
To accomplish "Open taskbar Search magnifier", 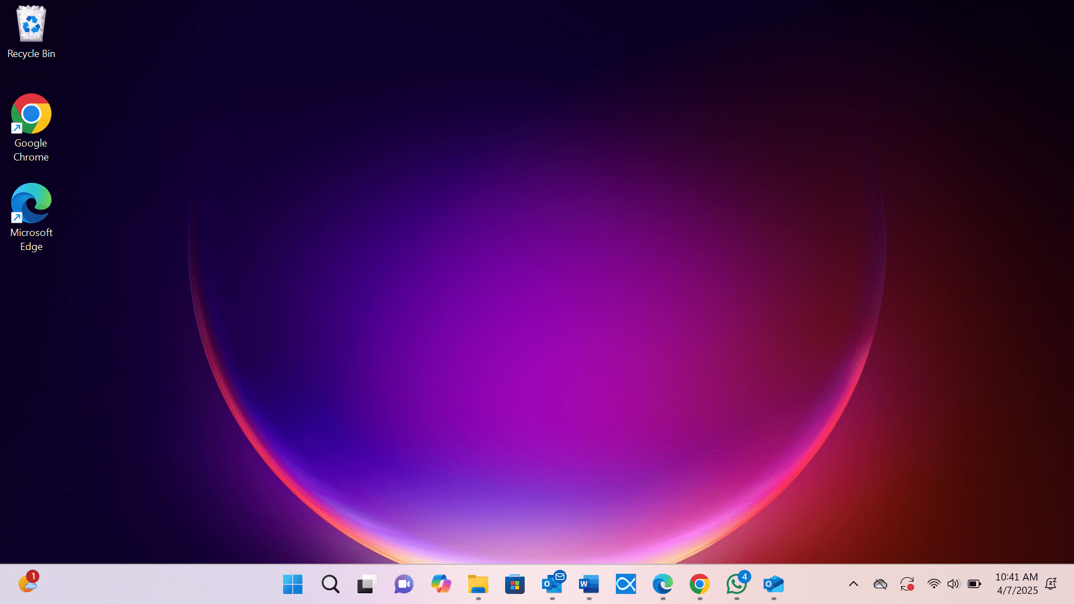I will [x=330, y=584].
